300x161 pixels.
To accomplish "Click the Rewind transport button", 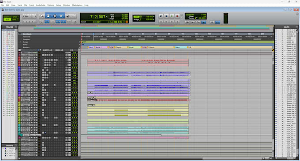I will 166,22.
